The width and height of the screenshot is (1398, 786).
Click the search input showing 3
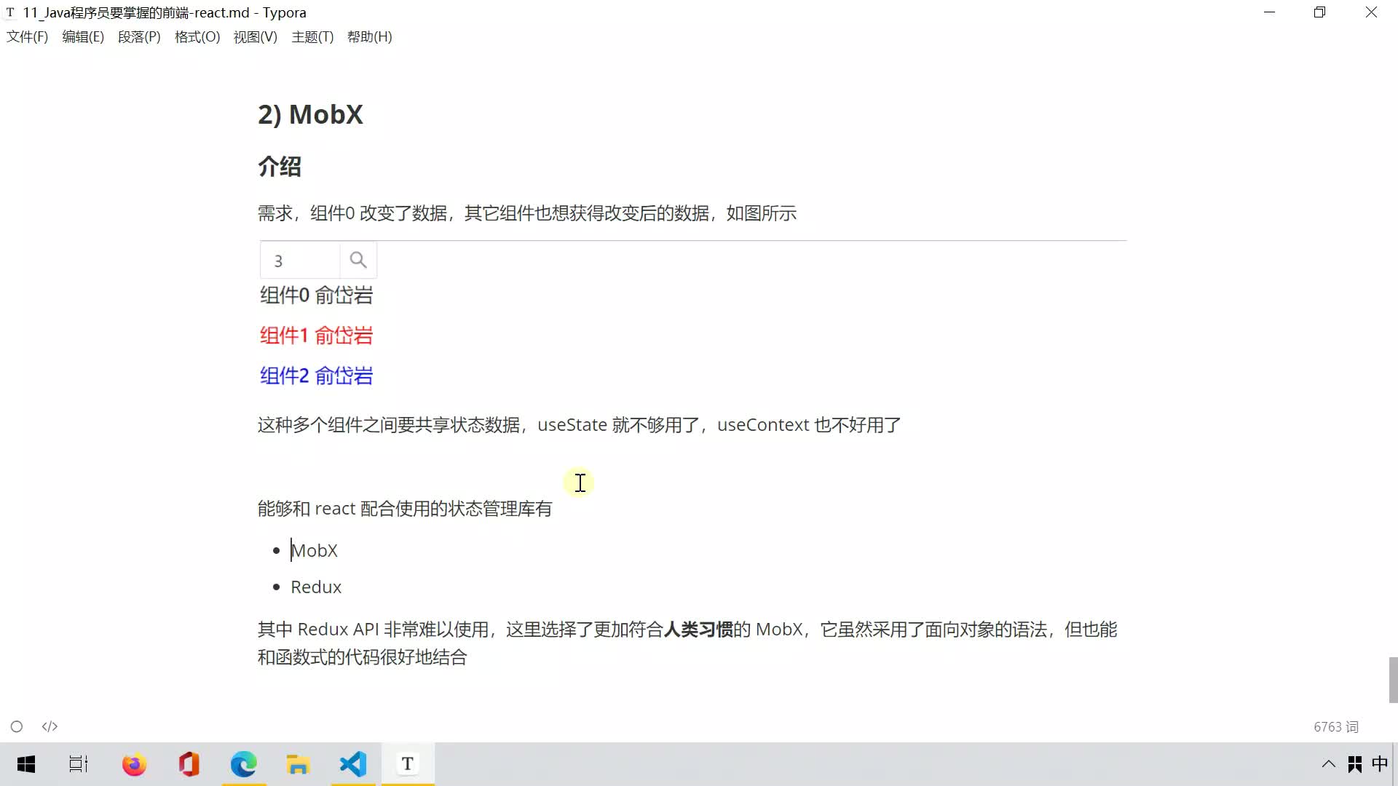pos(300,260)
